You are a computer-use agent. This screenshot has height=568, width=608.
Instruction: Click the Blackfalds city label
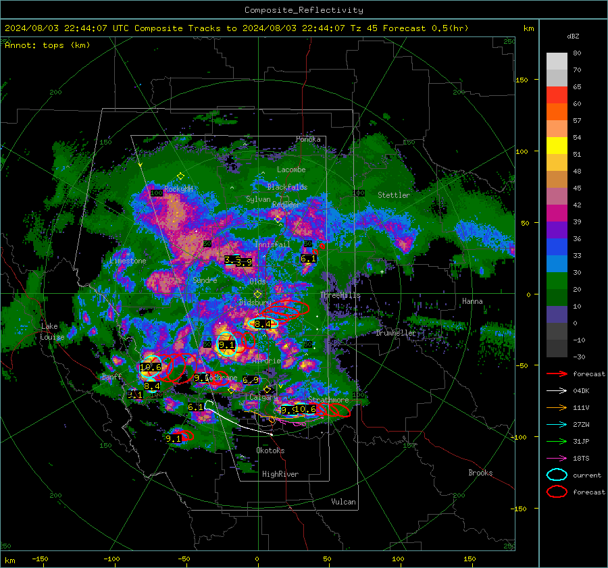point(287,187)
